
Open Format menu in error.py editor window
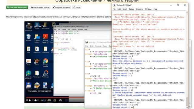click(x=98, y=46)
